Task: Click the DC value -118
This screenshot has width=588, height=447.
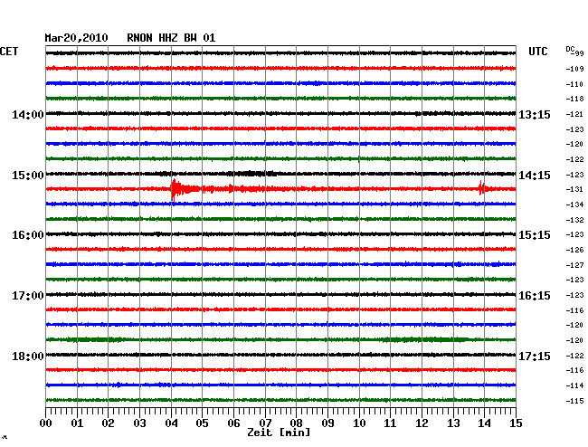Action: pyautogui.click(x=574, y=99)
